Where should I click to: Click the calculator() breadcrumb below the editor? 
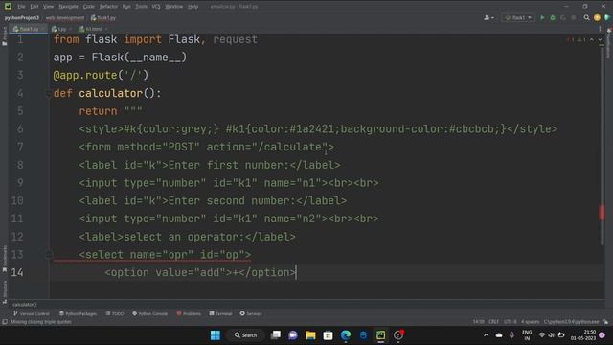[x=25, y=305]
